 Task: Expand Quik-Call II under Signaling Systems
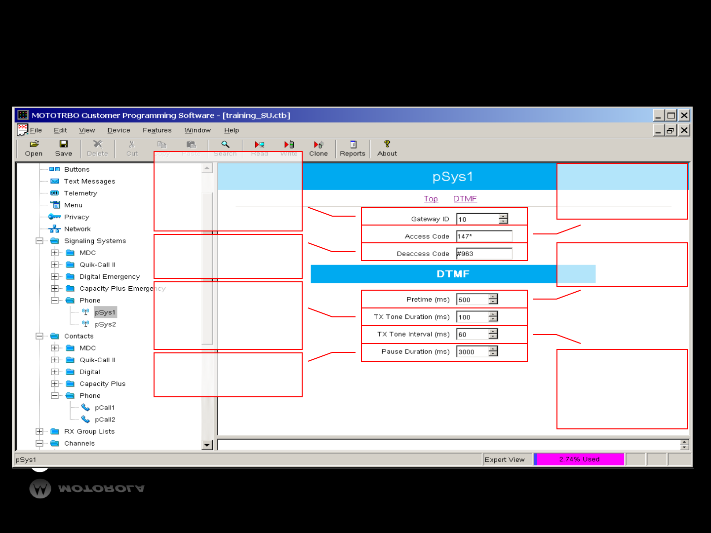(55, 265)
